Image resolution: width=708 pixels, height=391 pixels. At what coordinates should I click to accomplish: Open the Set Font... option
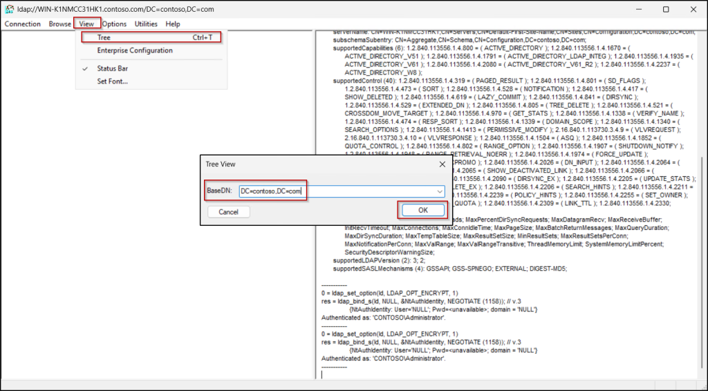click(112, 82)
